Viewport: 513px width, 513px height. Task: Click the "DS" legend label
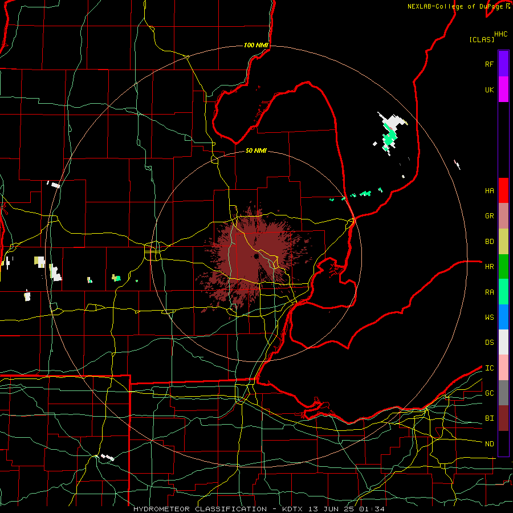pyautogui.click(x=489, y=343)
